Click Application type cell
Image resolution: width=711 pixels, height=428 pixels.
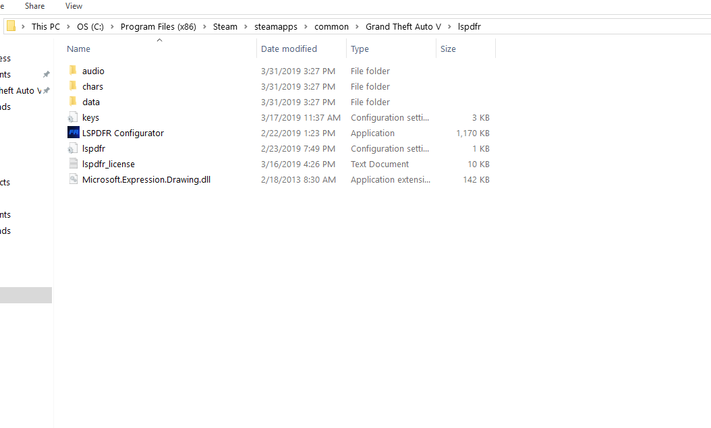pos(372,133)
